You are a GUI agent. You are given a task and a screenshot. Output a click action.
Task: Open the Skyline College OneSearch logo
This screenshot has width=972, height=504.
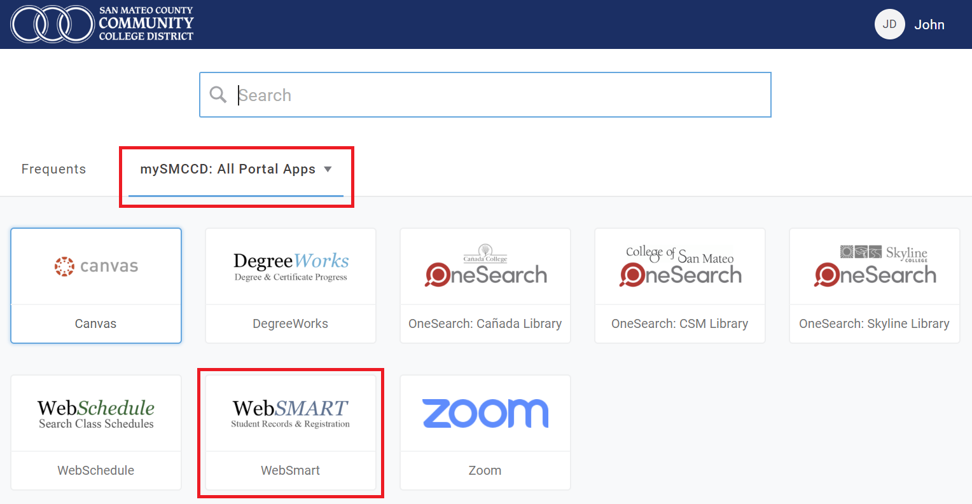click(x=875, y=266)
